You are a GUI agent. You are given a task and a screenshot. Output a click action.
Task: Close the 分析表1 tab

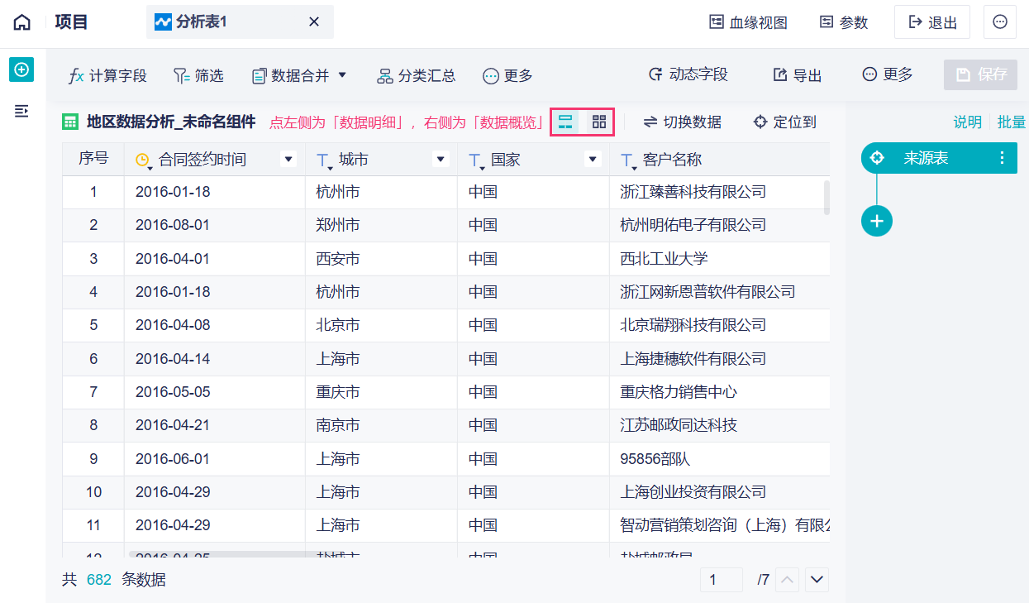314,22
